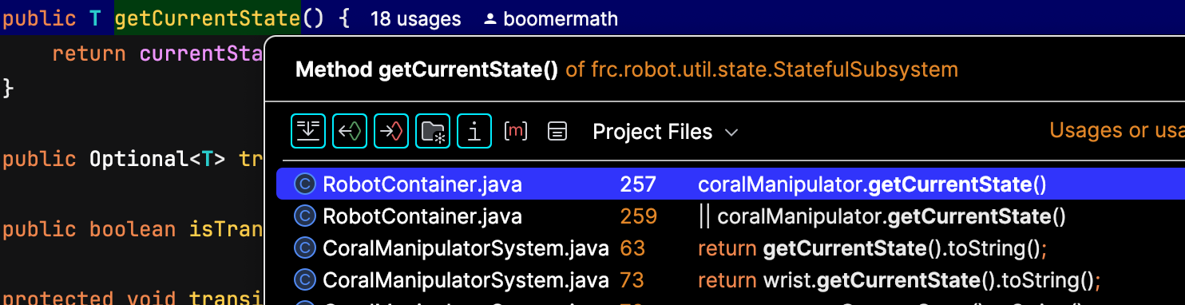Click line number 257 in usages list
Viewport: 1185px width, 305px height.
point(638,185)
